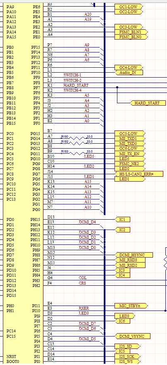Click the OC6-LOW port

tap(129, 149)
